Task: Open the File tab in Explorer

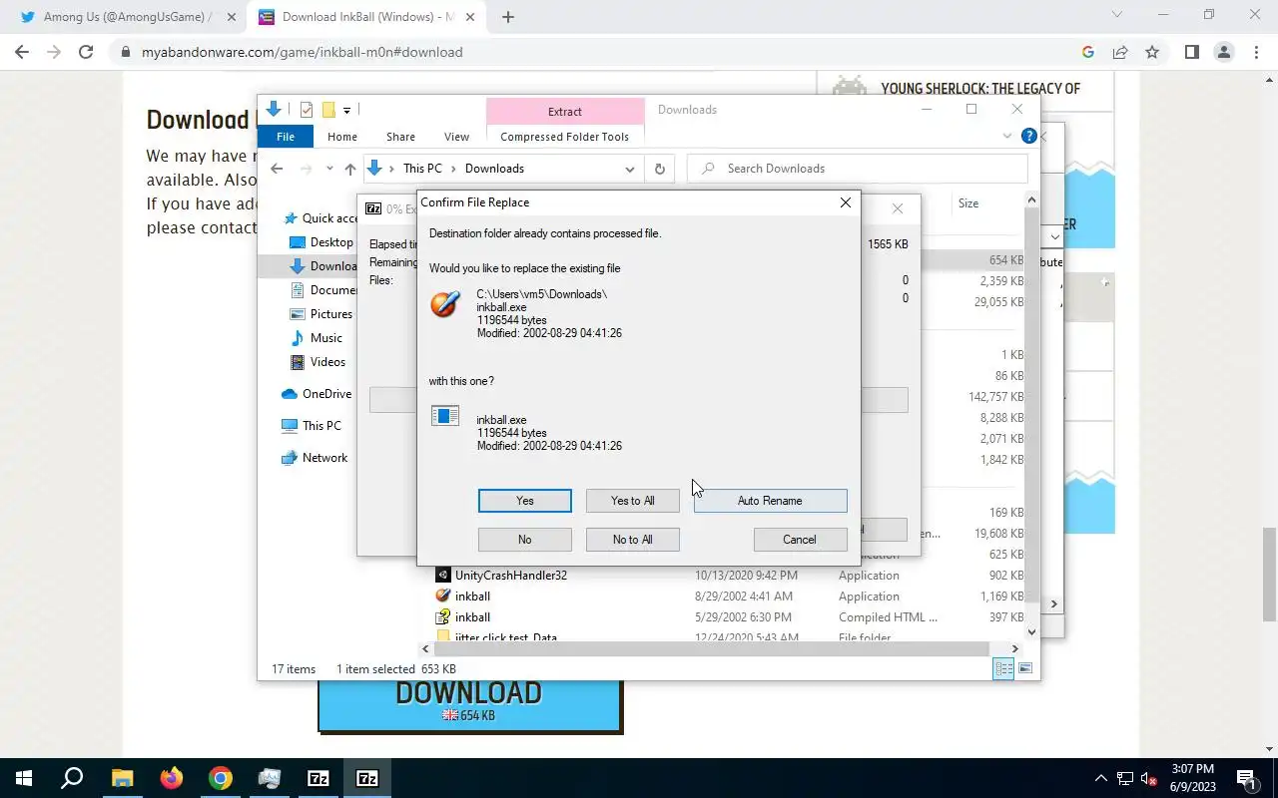Action: [x=286, y=137]
